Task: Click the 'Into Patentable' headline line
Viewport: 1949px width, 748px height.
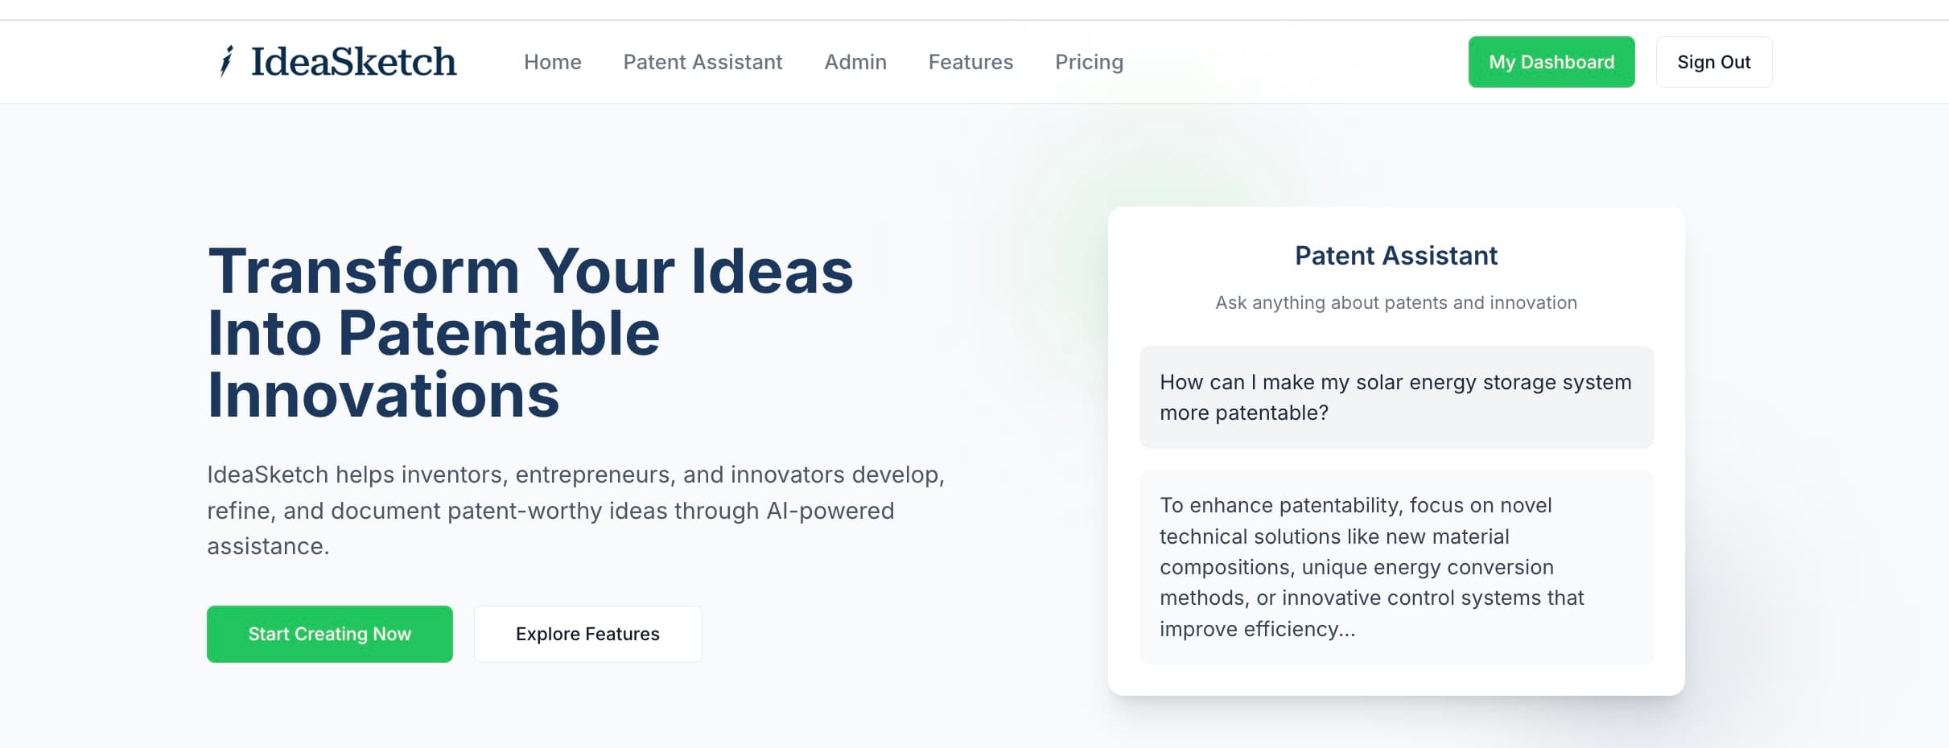Action: coord(434,333)
